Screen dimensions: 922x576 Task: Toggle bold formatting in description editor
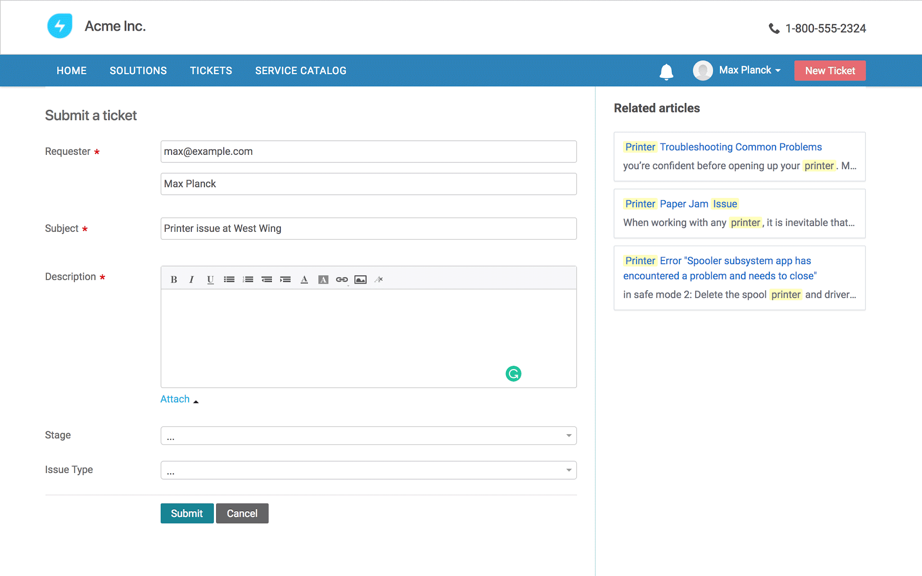174,279
